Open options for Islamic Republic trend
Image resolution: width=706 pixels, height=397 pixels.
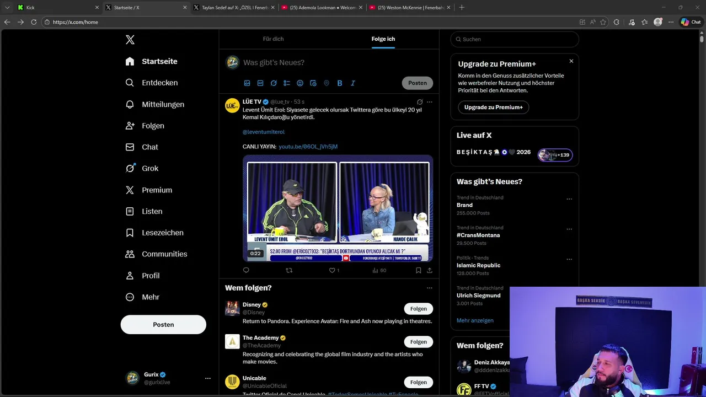(569, 259)
